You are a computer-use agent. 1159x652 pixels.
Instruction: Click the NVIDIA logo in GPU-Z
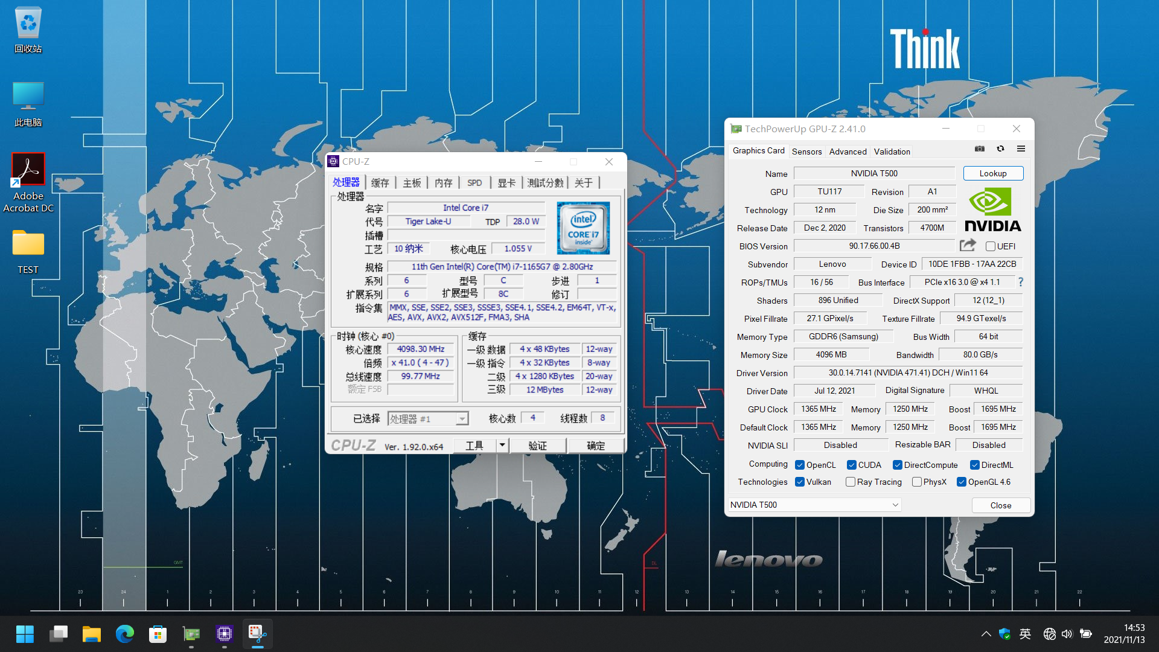pyautogui.click(x=992, y=209)
